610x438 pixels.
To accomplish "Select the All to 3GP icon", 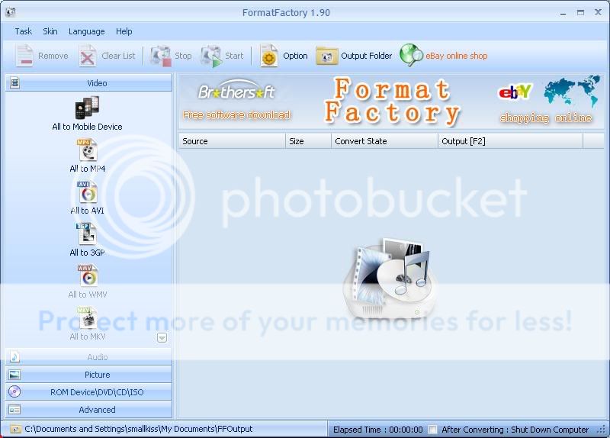I will tap(87, 234).
